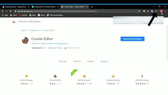Open the pink profile avatar
The width and height of the screenshot is (168, 95).
[x=161, y=11]
